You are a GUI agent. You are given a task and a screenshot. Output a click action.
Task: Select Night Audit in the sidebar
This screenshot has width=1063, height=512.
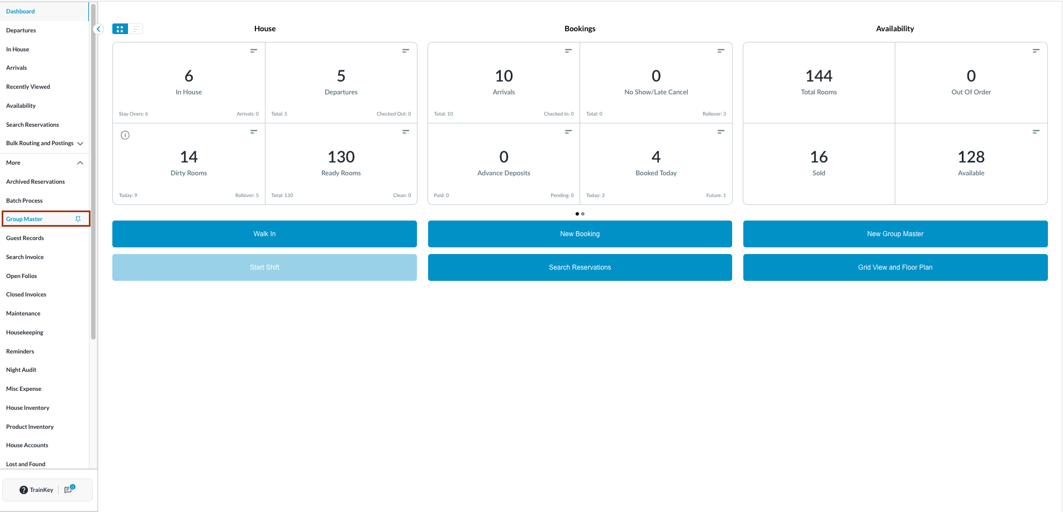[x=21, y=370]
